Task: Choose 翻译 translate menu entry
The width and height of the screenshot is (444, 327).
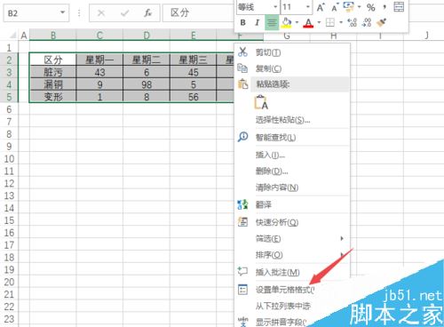Action: tap(291, 204)
